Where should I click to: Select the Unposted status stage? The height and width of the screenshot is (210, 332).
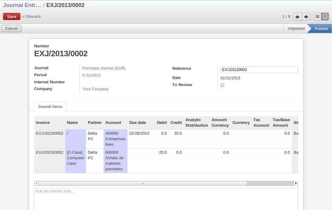[x=296, y=29]
